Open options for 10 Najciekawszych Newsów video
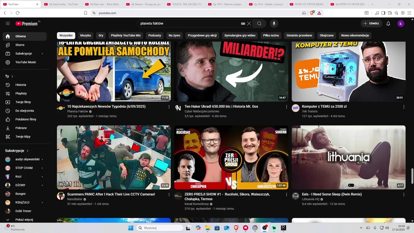Image resolution: width=414 pixels, height=233 pixels. 169,107
